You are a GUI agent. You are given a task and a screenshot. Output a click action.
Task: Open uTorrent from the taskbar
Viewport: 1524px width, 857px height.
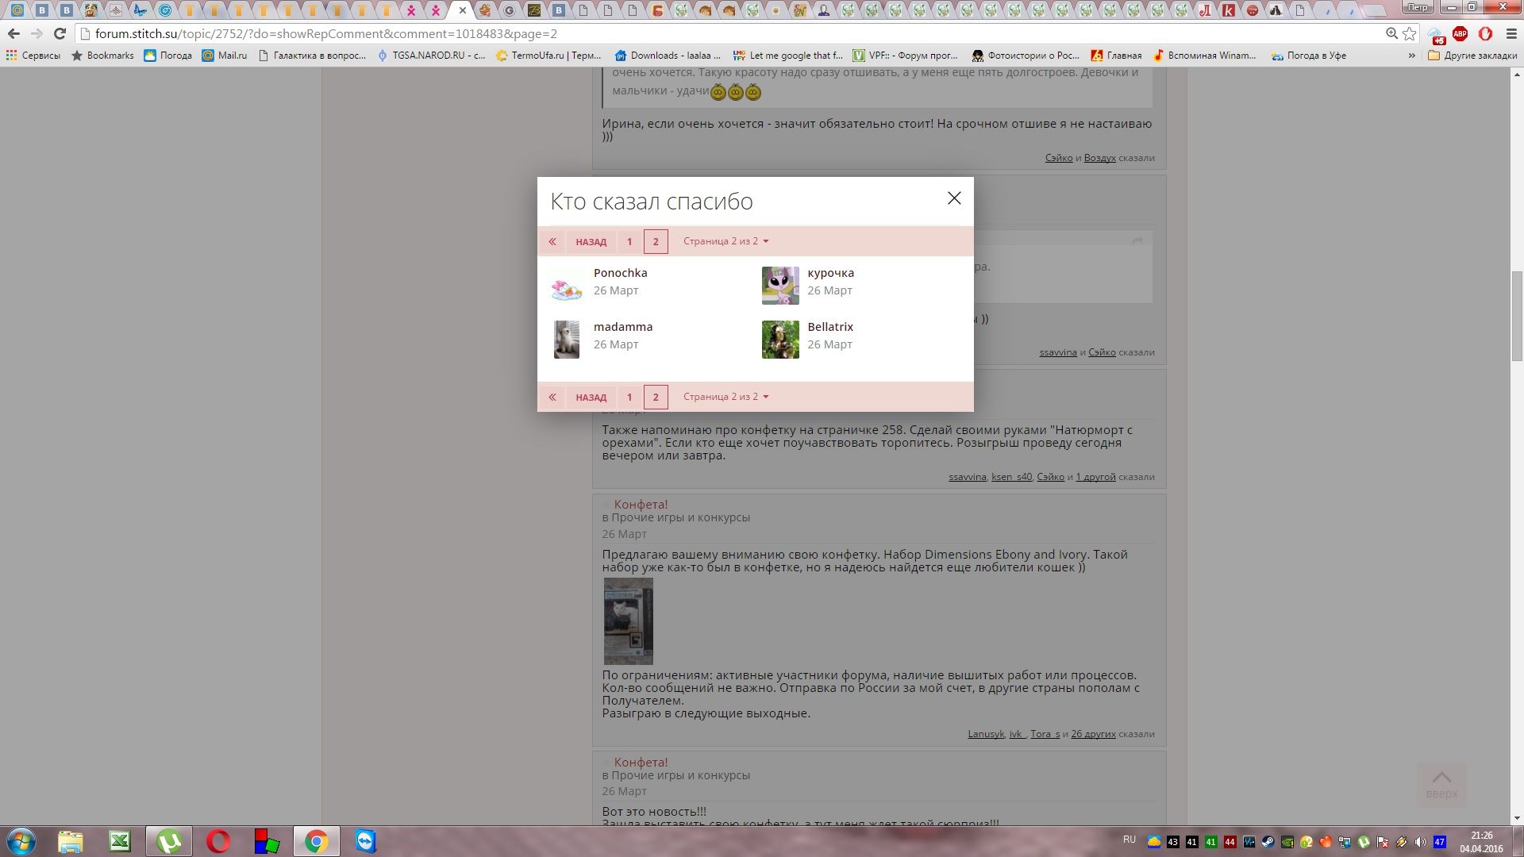[168, 841]
